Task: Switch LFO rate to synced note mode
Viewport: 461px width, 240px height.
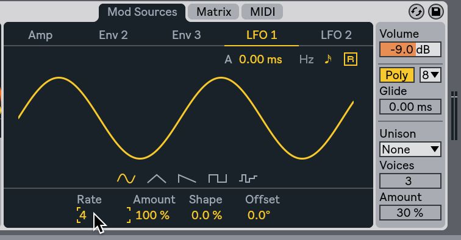Action: point(328,59)
